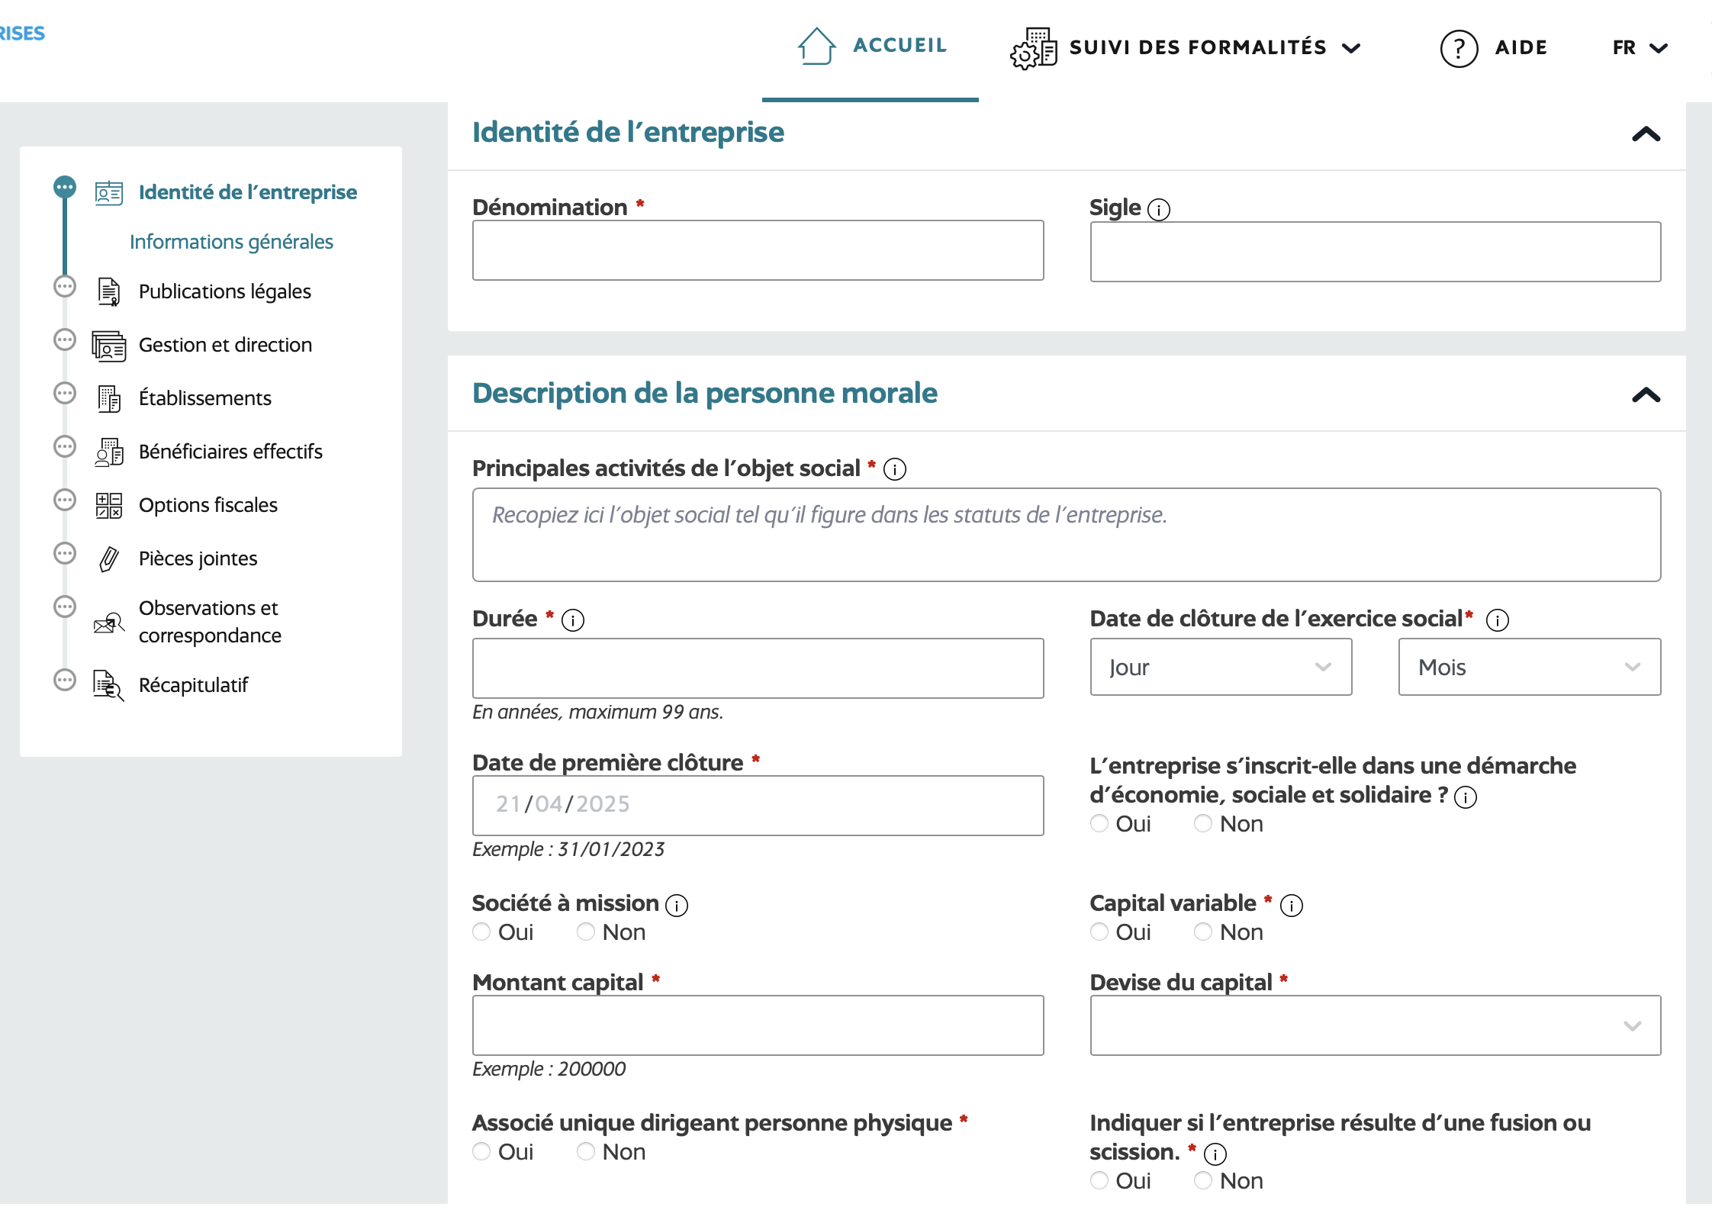1712x1210 pixels.
Task: Click the Options fiscales grid icon
Action: (109, 505)
